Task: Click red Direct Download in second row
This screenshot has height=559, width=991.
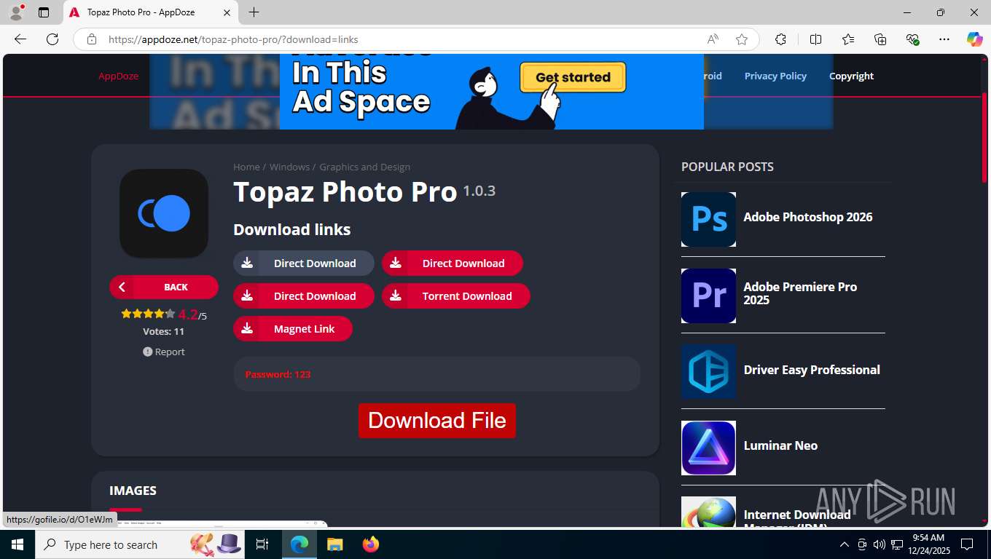Action: click(304, 296)
